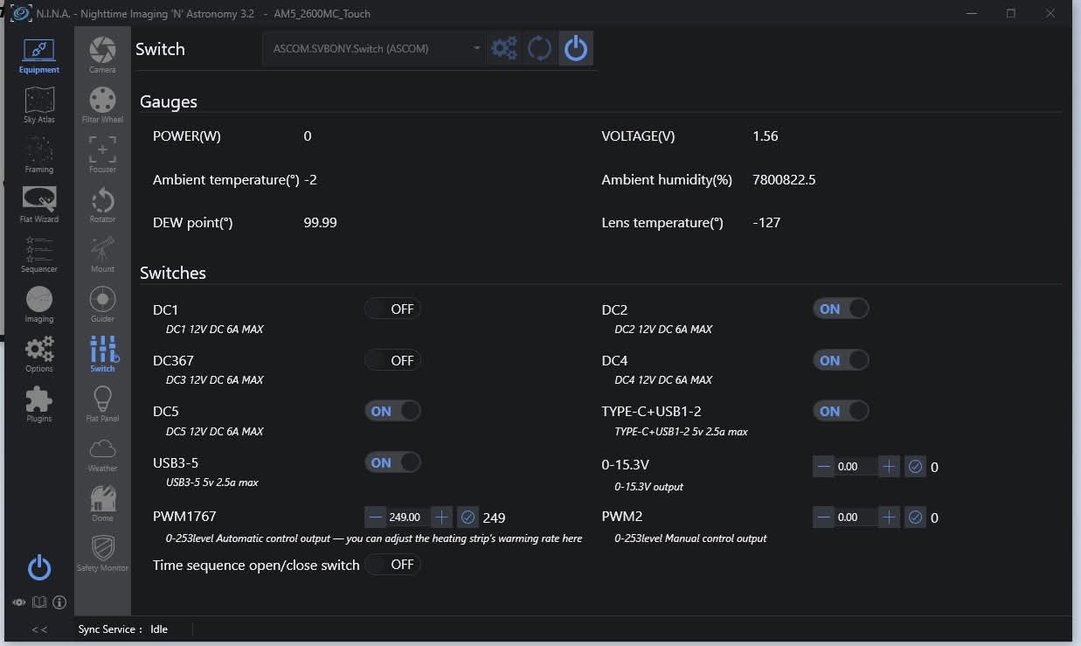The width and height of the screenshot is (1081, 646).
Task: Collapse the sidebar with the << arrows
Action: (x=39, y=629)
